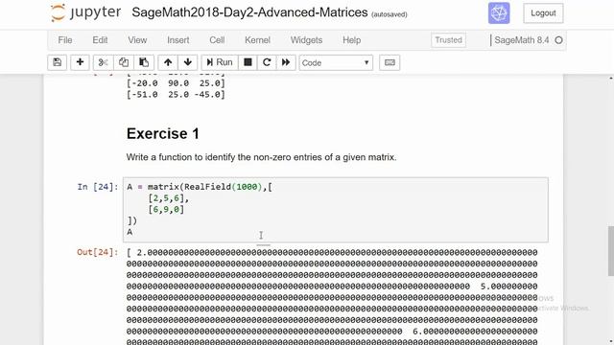
Task: Rename notebook via its title
Action: (x=249, y=12)
